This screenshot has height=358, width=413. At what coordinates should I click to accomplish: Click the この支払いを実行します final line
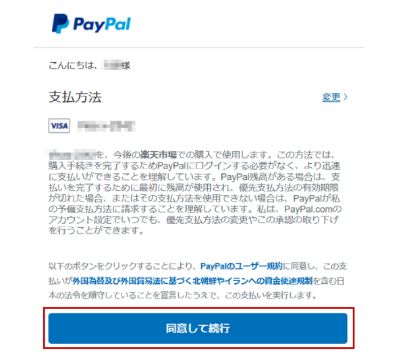[271, 295]
